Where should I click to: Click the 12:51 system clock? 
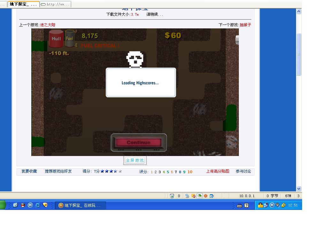[x=293, y=205]
